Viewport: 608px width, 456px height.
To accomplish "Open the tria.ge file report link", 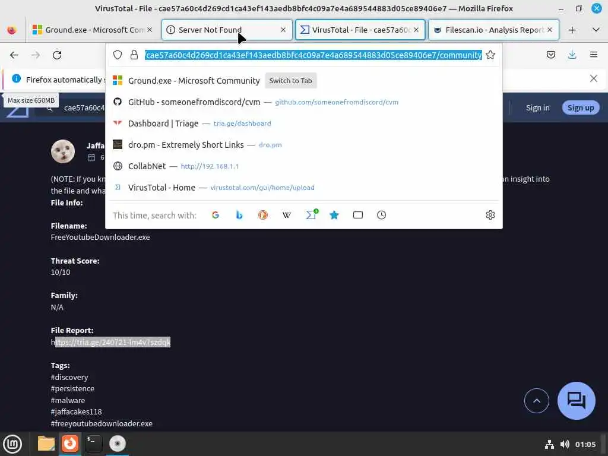I will (x=110, y=342).
